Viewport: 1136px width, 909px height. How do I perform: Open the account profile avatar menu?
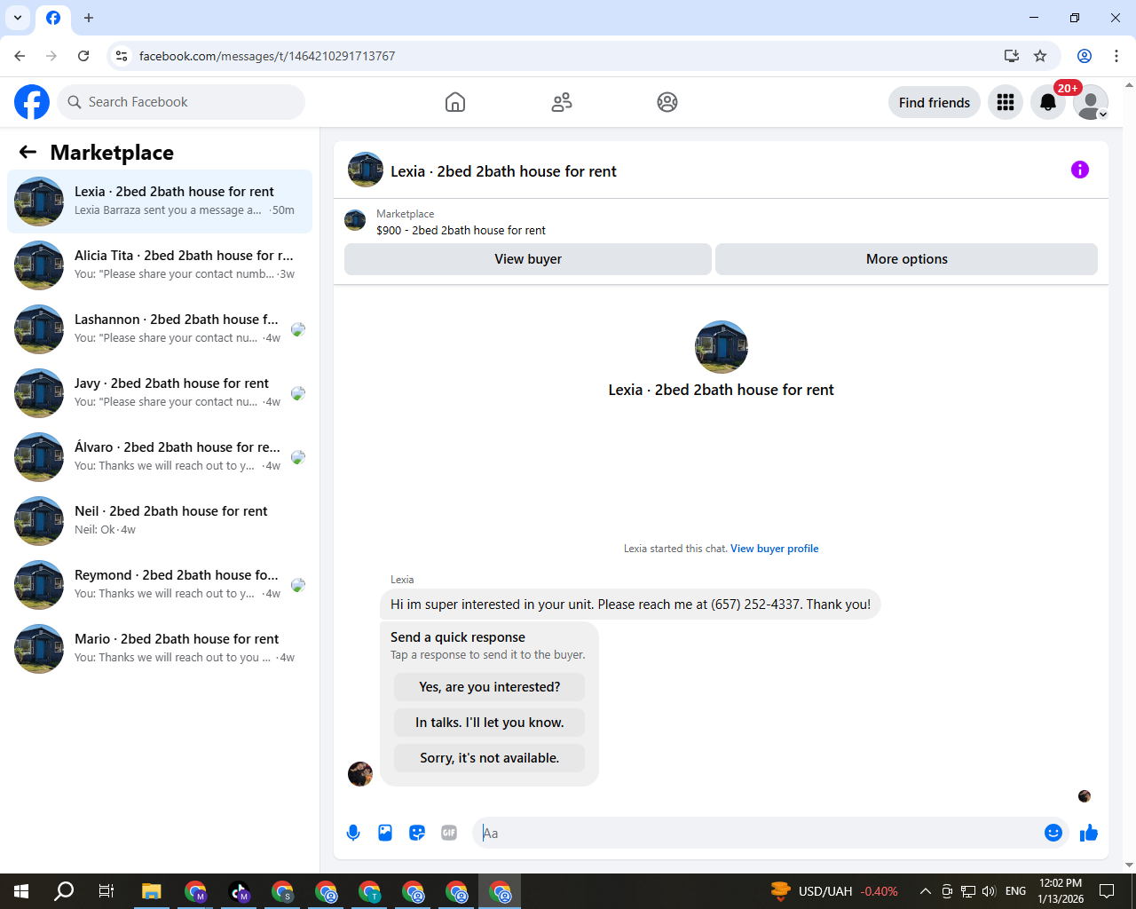click(x=1091, y=102)
